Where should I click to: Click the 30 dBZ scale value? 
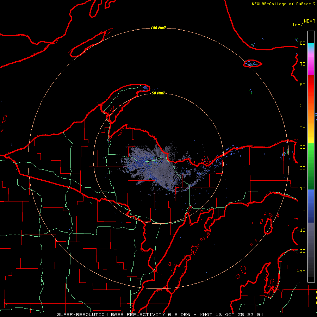pos(303,147)
